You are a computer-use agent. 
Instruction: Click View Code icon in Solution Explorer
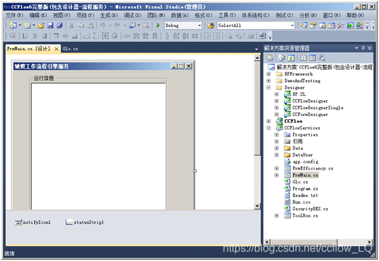pyautogui.click(x=304, y=58)
